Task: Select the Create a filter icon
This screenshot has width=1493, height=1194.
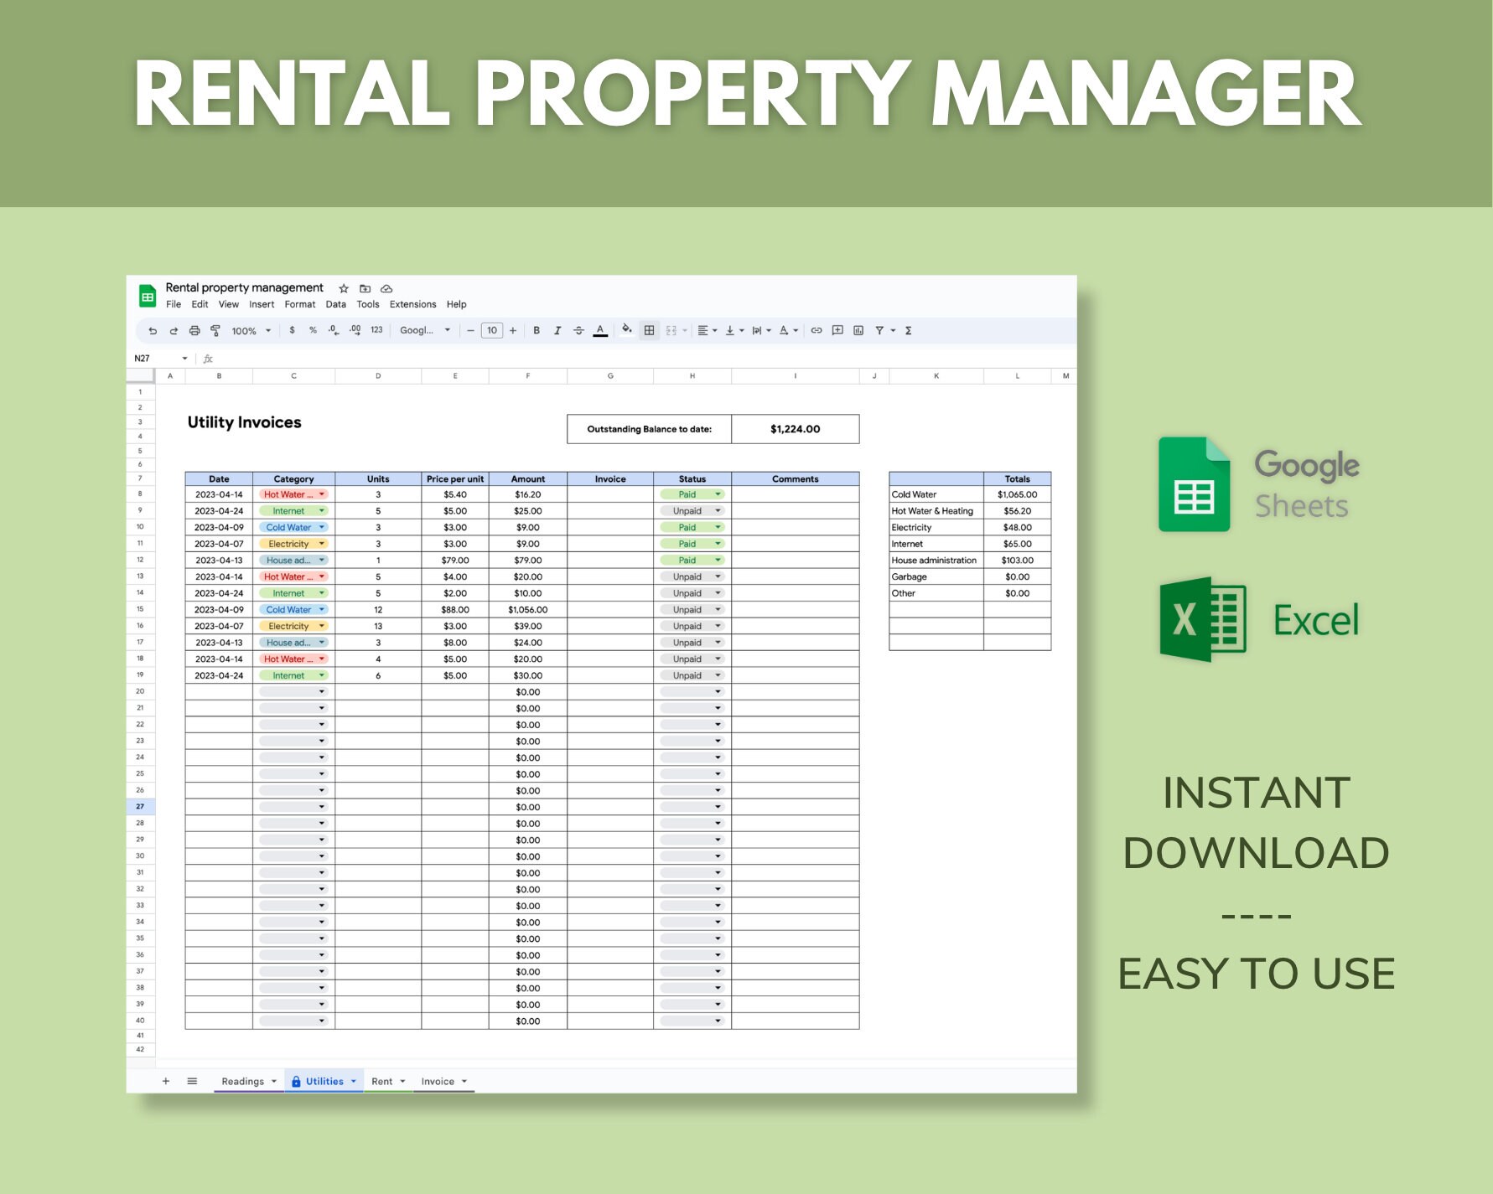Action: pos(879,331)
